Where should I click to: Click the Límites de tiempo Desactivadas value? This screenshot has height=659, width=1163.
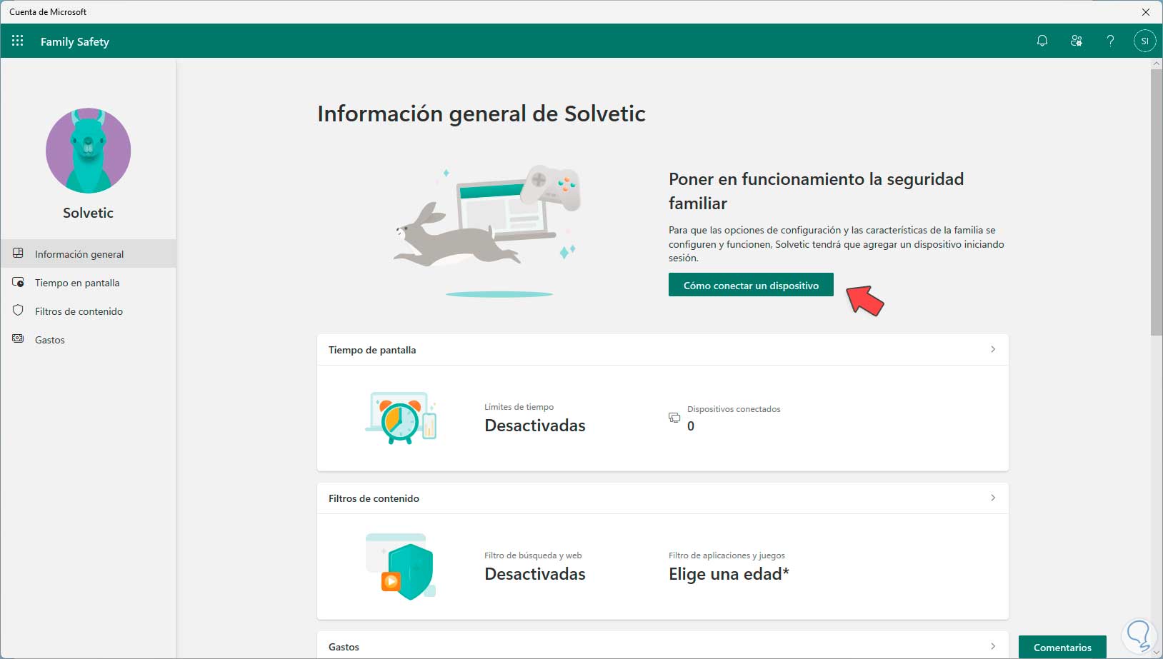coord(535,426)
